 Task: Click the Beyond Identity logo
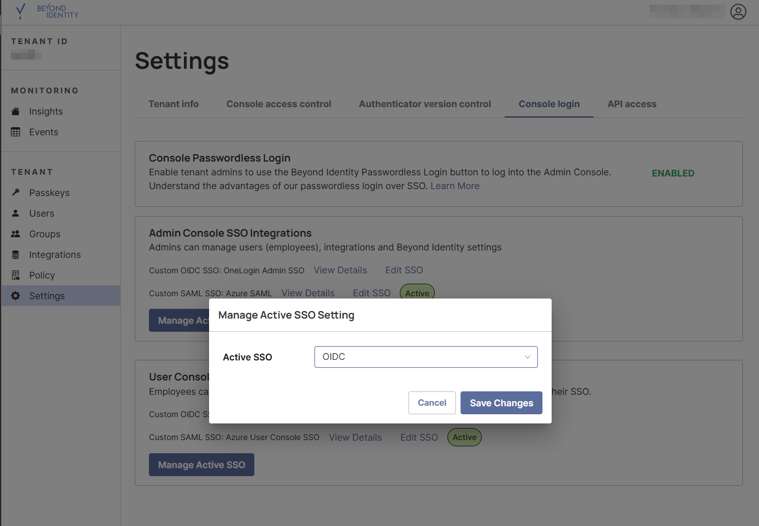[x=46, y=11]
